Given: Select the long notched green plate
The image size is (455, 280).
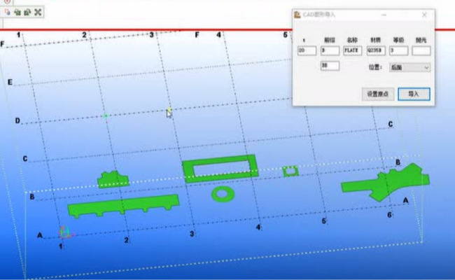Looking at the screenshot, I should pos(123,205).
